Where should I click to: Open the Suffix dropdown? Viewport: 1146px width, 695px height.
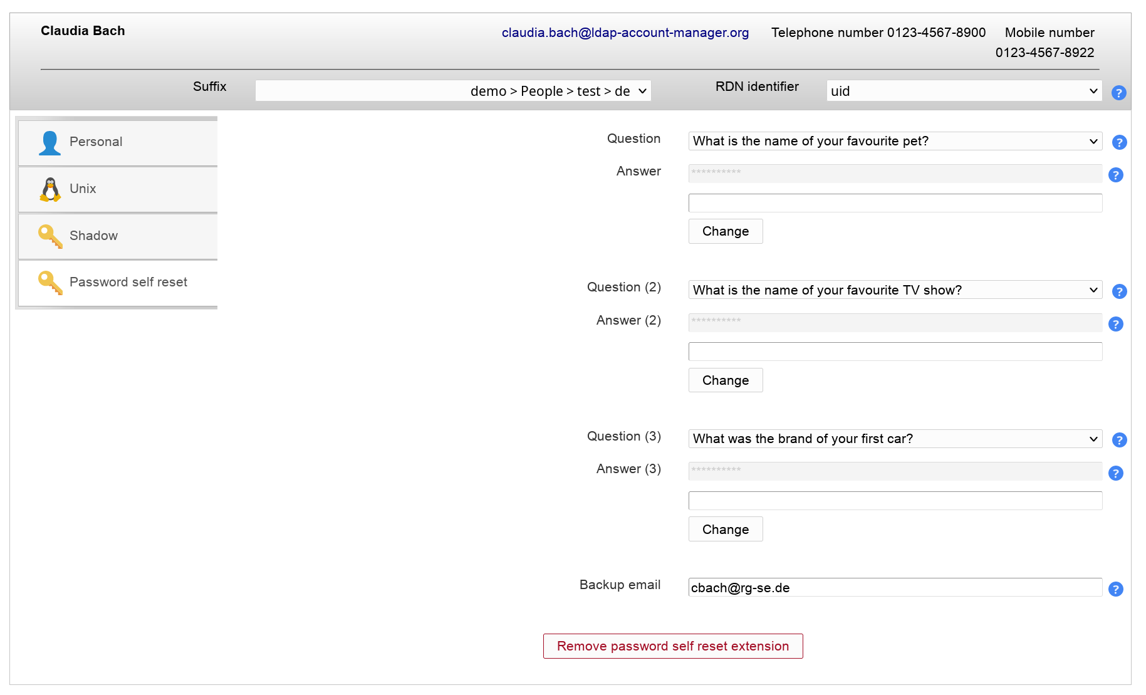pos(453,91)
